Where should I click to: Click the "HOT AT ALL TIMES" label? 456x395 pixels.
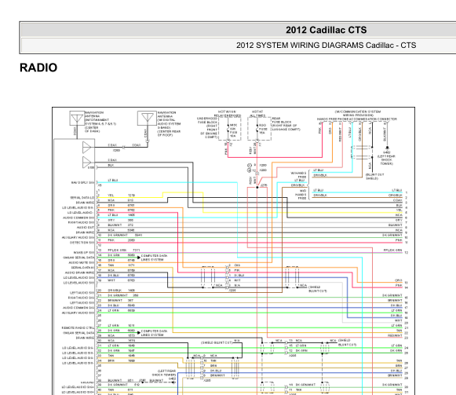point(257,114)
